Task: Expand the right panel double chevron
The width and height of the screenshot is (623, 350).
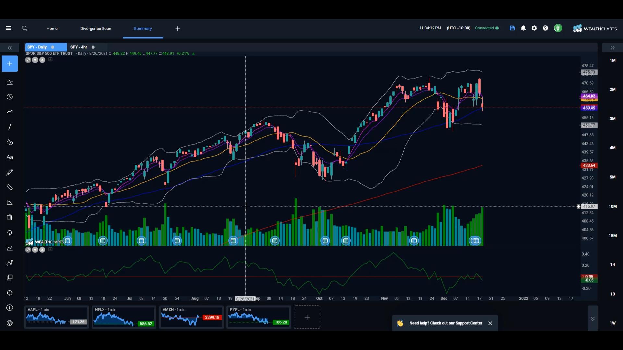Action: (612, 48)
